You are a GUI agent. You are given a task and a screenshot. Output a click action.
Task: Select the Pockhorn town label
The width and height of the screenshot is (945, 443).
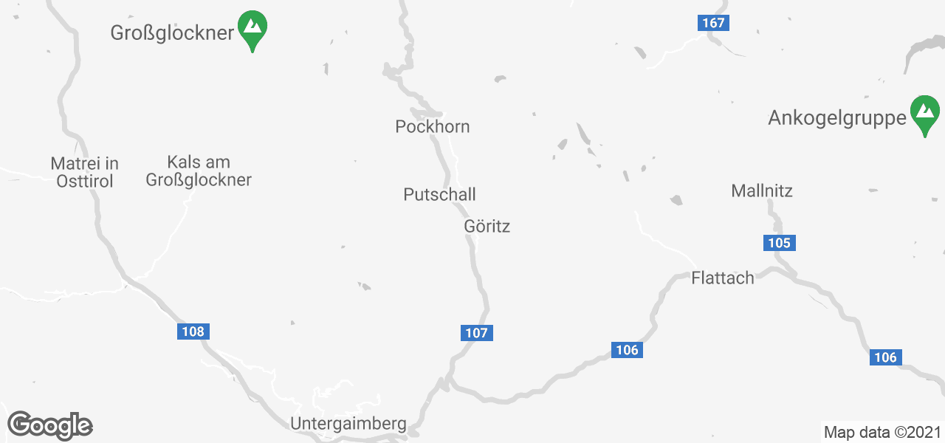(x=433, y=126)
